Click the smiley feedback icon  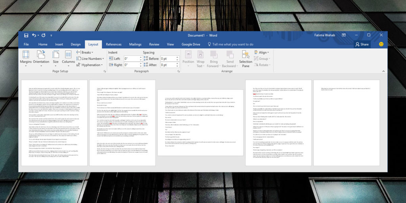pyautogui.click(x=381, y=44)
